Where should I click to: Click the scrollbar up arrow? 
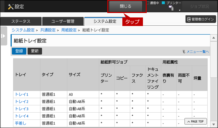tap(214, 38)
